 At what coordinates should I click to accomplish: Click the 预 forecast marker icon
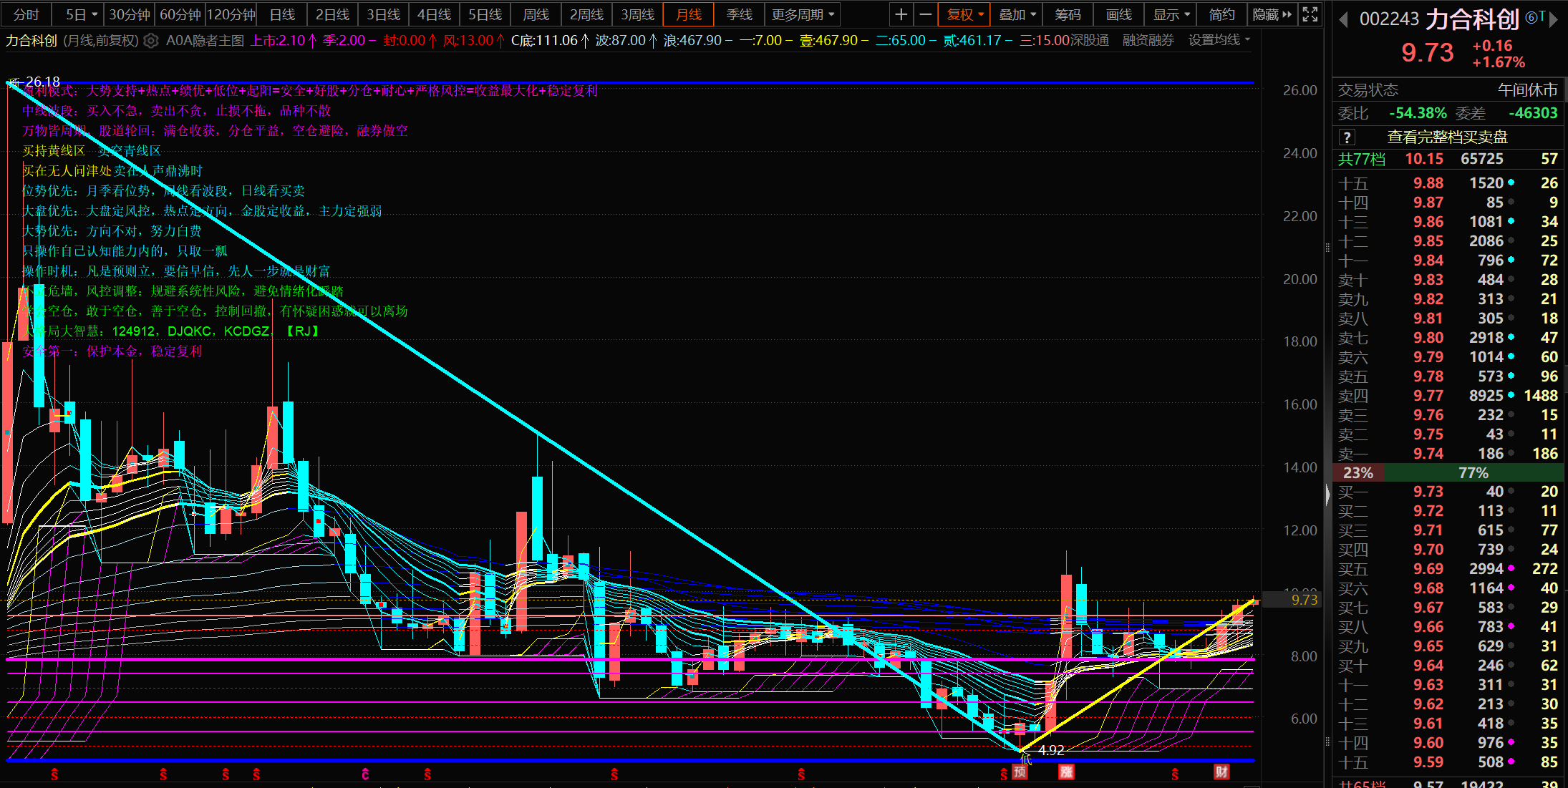pos(1020,772)
